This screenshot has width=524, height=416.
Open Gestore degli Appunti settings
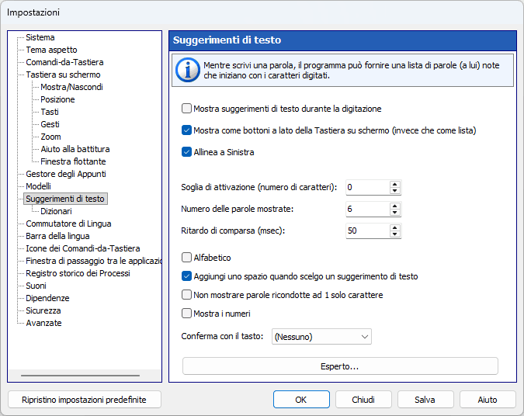66,174
